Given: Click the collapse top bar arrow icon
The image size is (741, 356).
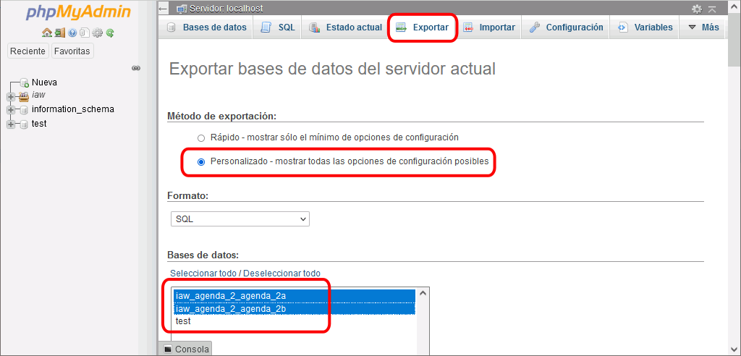Looking at the screenshot, I should click(712, 9).
